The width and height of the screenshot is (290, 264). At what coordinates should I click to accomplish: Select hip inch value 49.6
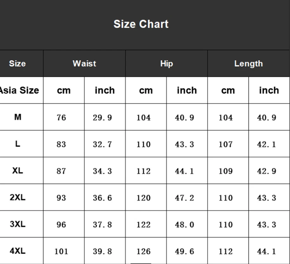click(x=184, y=252)
